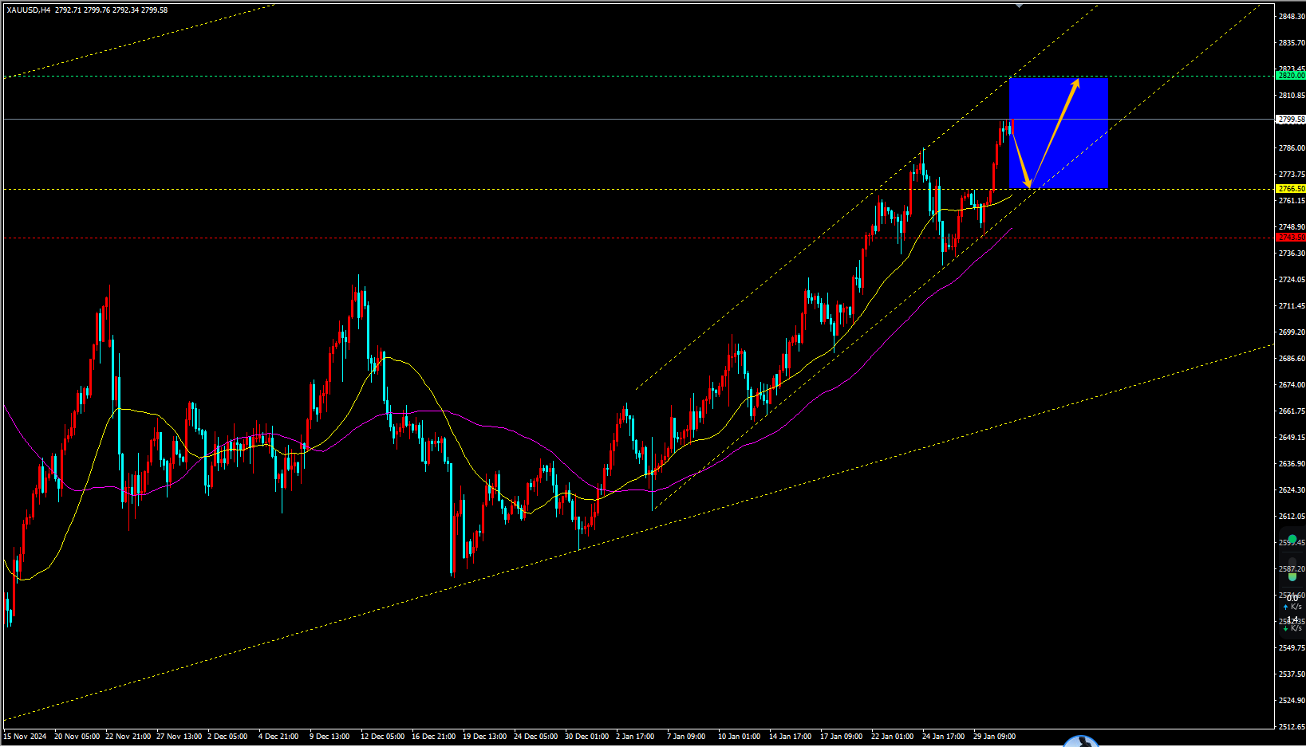Click the 2674.00 price scale value

tap(1292, 384)
